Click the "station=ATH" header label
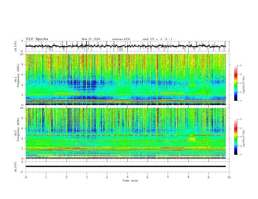This screenshot has width=258, height=199. click(121, 39)
